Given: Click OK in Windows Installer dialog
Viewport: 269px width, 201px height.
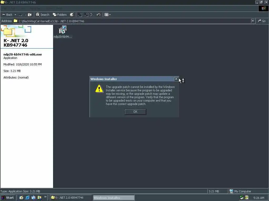Looking at the screenshot, I should 135,112.
